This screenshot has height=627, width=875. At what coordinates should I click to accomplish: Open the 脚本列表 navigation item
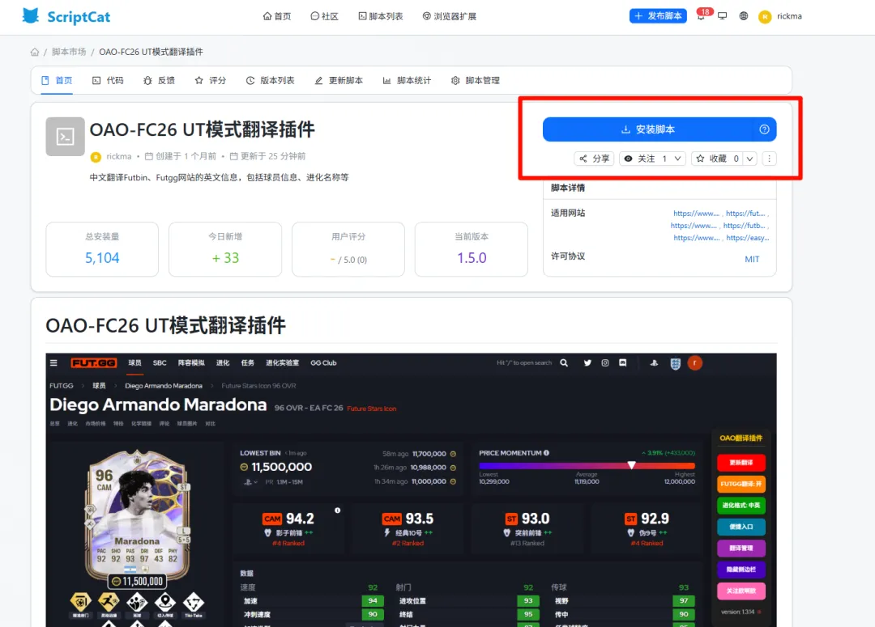[x=381, y=16]
